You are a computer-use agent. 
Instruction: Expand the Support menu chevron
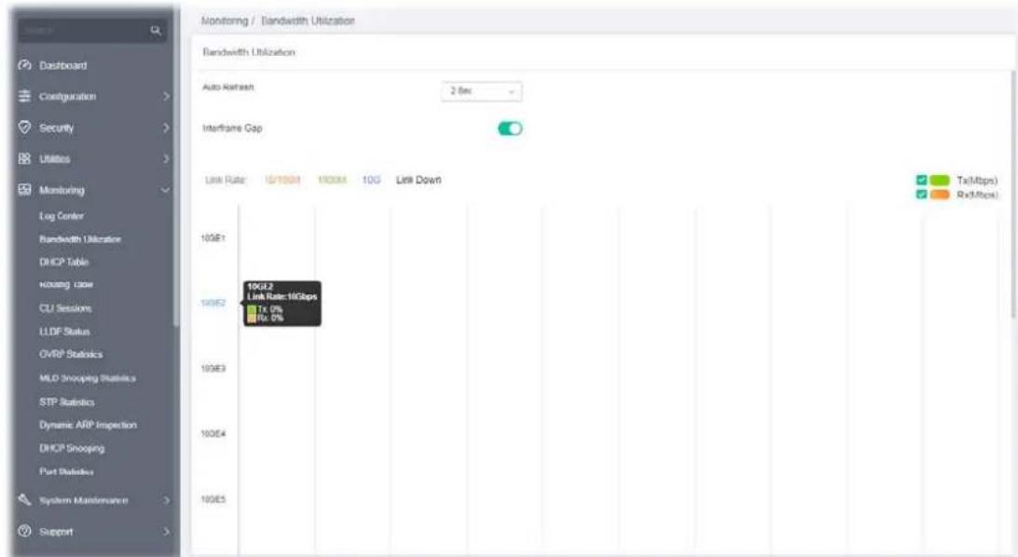166,532
